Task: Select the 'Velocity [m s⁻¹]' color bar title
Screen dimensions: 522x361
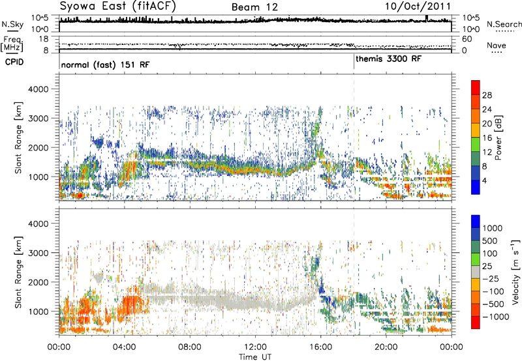Action: click(x=515, y=272)
